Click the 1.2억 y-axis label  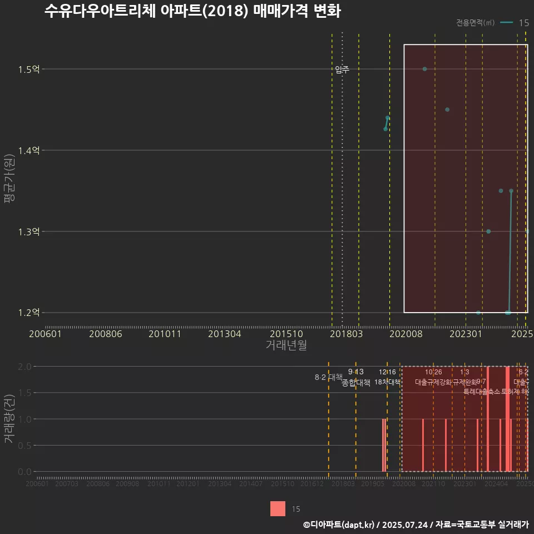point(29,313)
